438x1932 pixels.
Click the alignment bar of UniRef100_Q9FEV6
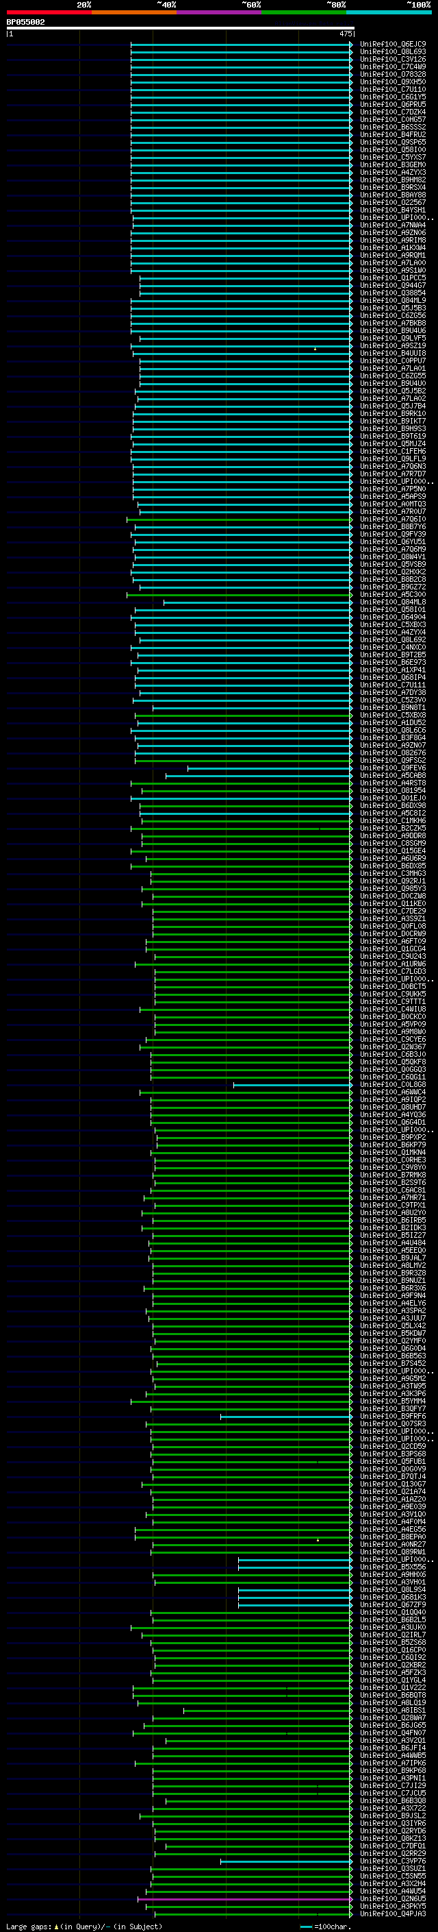tap(270, 768)
